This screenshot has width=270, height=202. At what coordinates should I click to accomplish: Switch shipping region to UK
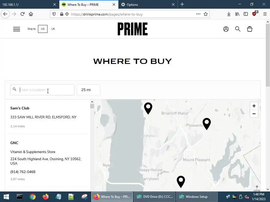pyautogui.click(x=53, y=29)
